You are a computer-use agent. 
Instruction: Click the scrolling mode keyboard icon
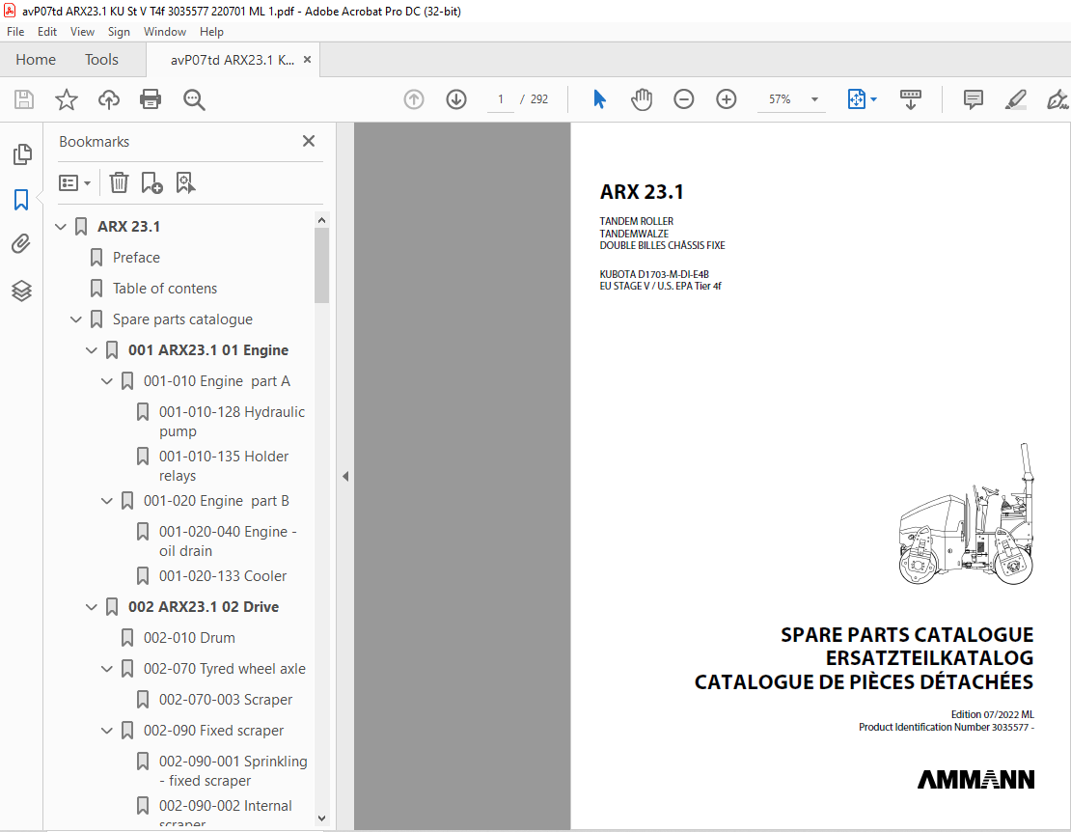(911, 99)
